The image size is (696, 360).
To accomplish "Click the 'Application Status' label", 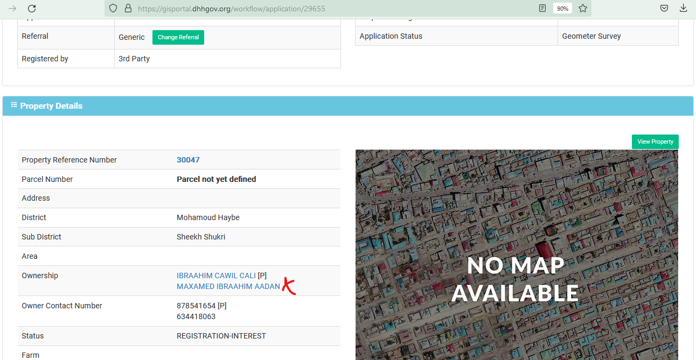I will point(391,36).
